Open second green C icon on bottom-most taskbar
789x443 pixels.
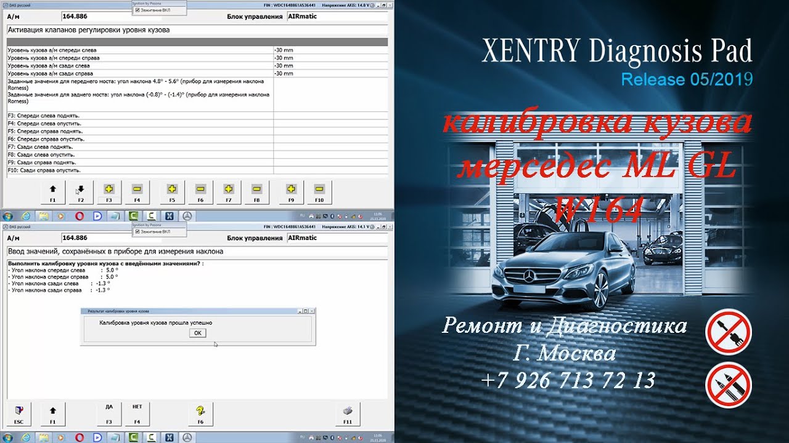pos(151,437)
